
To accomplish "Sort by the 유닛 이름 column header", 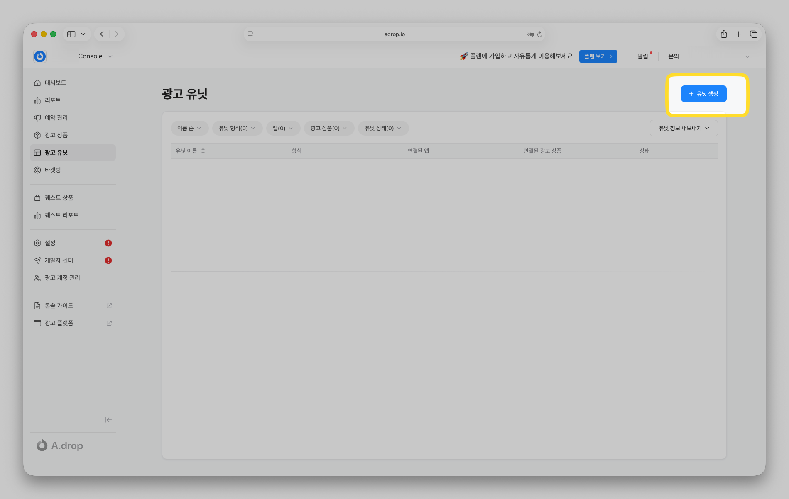I will 190,151.
